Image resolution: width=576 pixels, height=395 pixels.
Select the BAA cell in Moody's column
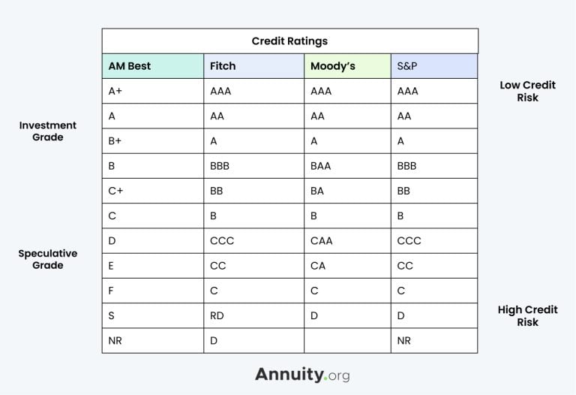[321, 166]
